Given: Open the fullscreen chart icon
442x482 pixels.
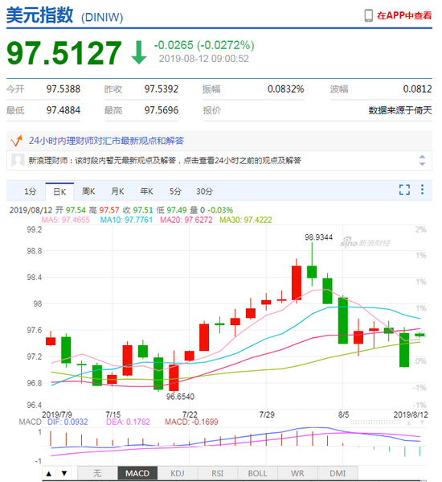Looking at the screenshot, I should [x=404, y=189].
